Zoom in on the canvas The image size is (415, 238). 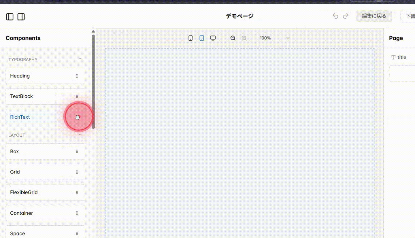[244, 38]
